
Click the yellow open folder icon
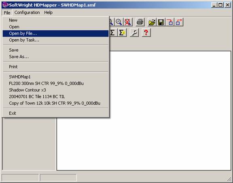click(152, 22)
